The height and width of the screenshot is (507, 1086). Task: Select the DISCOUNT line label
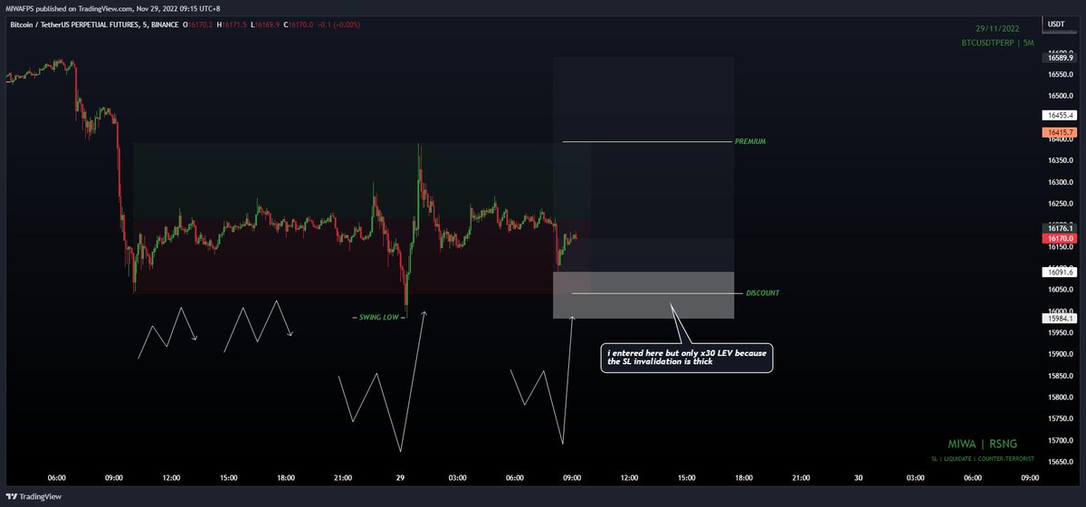pyautogui.click(x=762, y=293)
